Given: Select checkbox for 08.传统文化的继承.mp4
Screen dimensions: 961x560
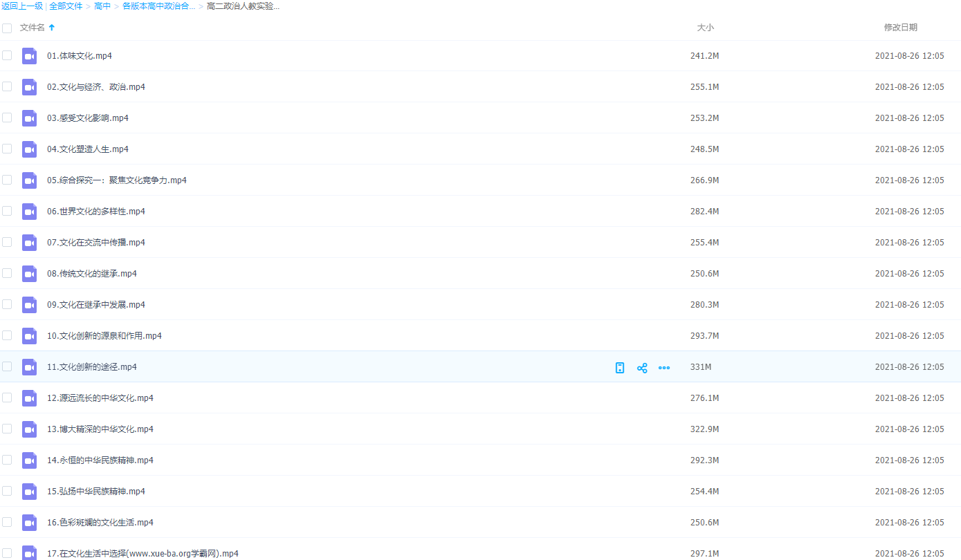Looking at the screenshot, I should (x=7, y=273).
